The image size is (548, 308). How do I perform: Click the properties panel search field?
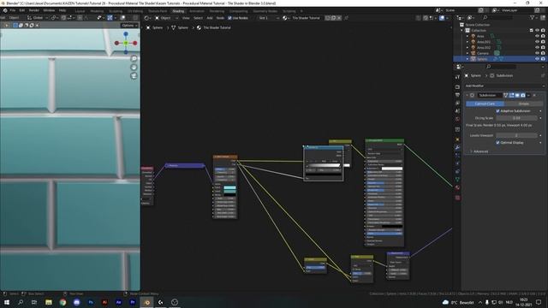pos(501,67)
